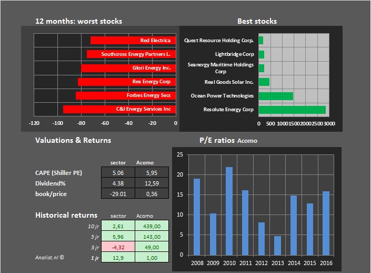Click the 12 months worst stocks heading
Screen dimensions: 371x273
coord(78,22)
